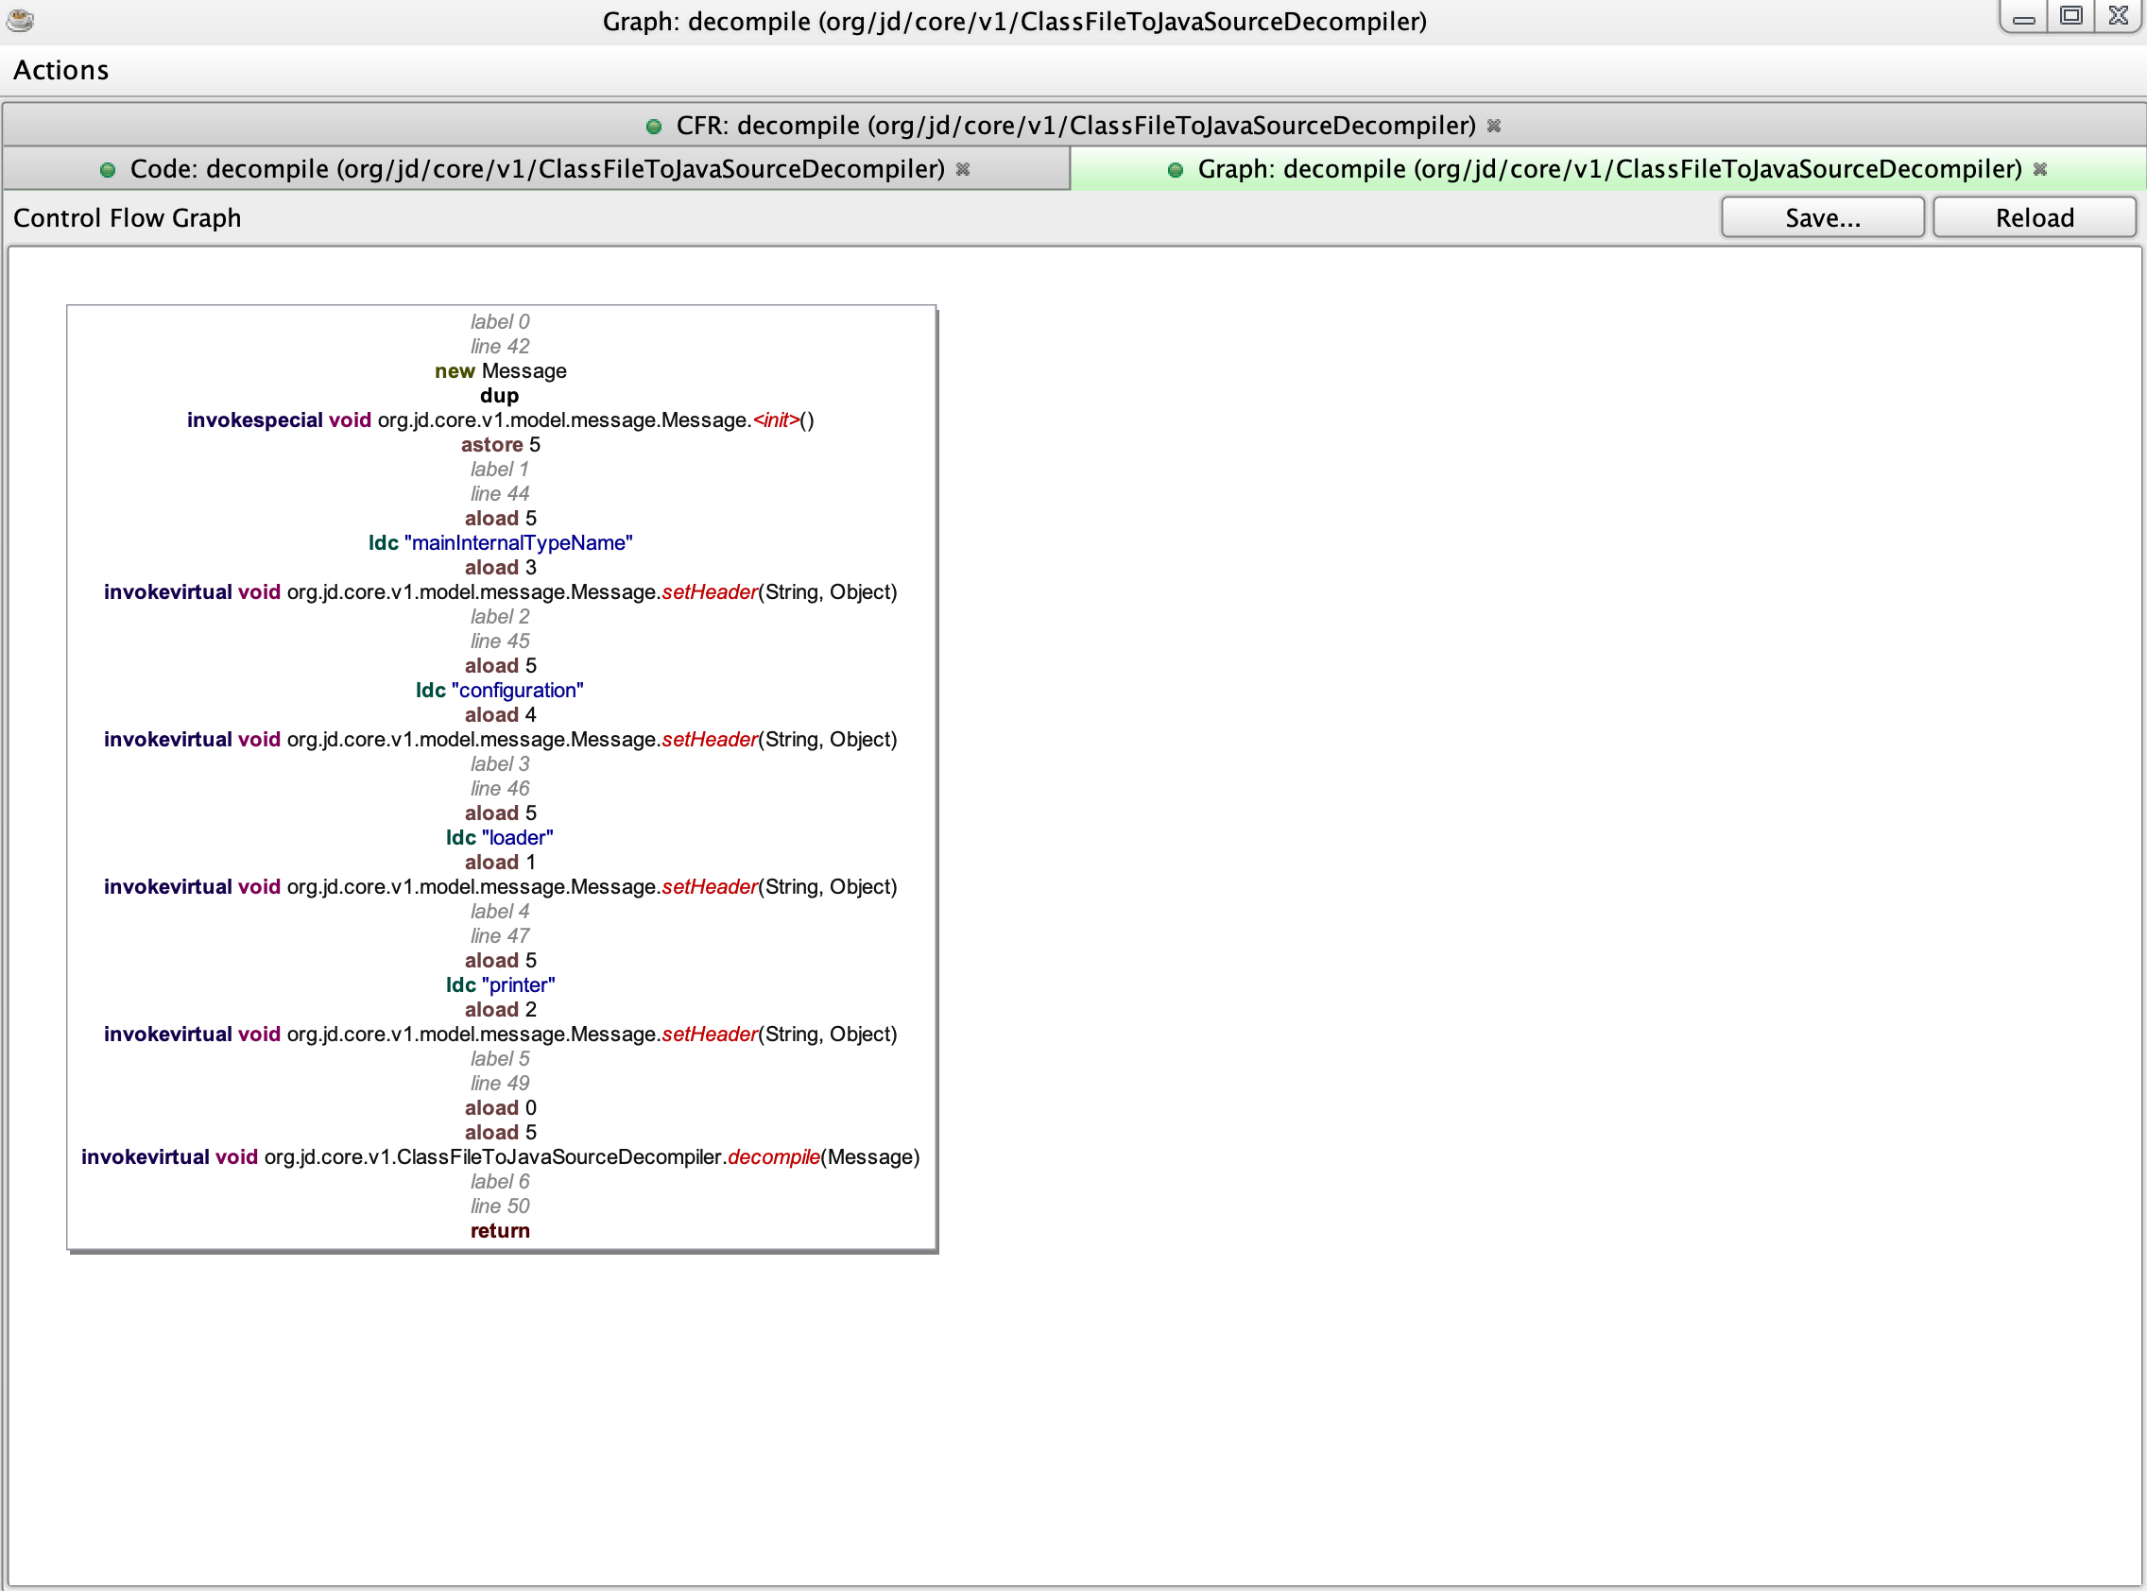Click green status dot on Code tab
The image size is (2147, 1591).
point(108,170)
